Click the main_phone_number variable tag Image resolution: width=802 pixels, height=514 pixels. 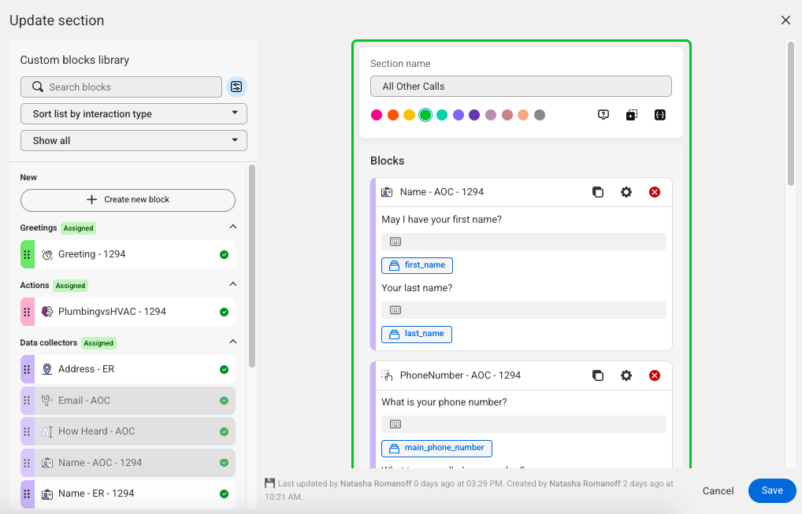(x=436, y=448)
